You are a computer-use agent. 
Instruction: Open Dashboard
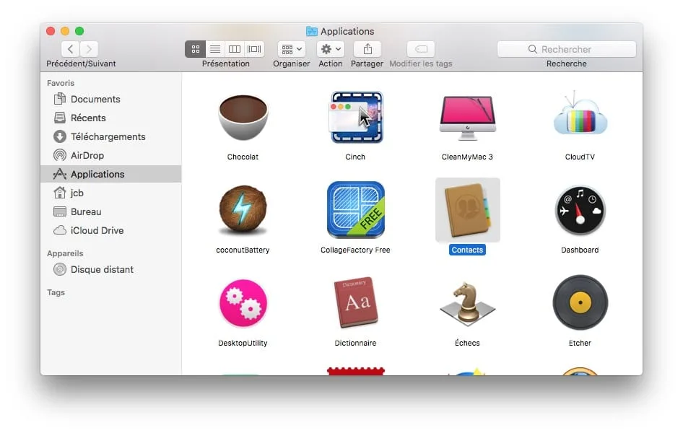(x=579, y=211)
